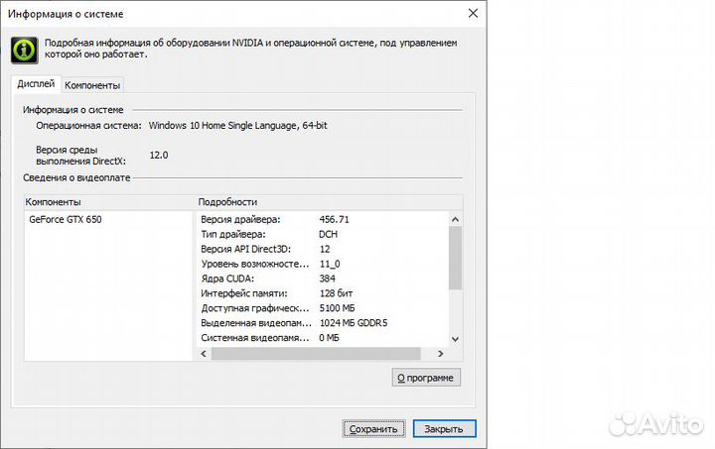The height and width of the screenshot is (449, 715).
Task: Select GeForce GTX 650 in components list
Action: (66, 219)
